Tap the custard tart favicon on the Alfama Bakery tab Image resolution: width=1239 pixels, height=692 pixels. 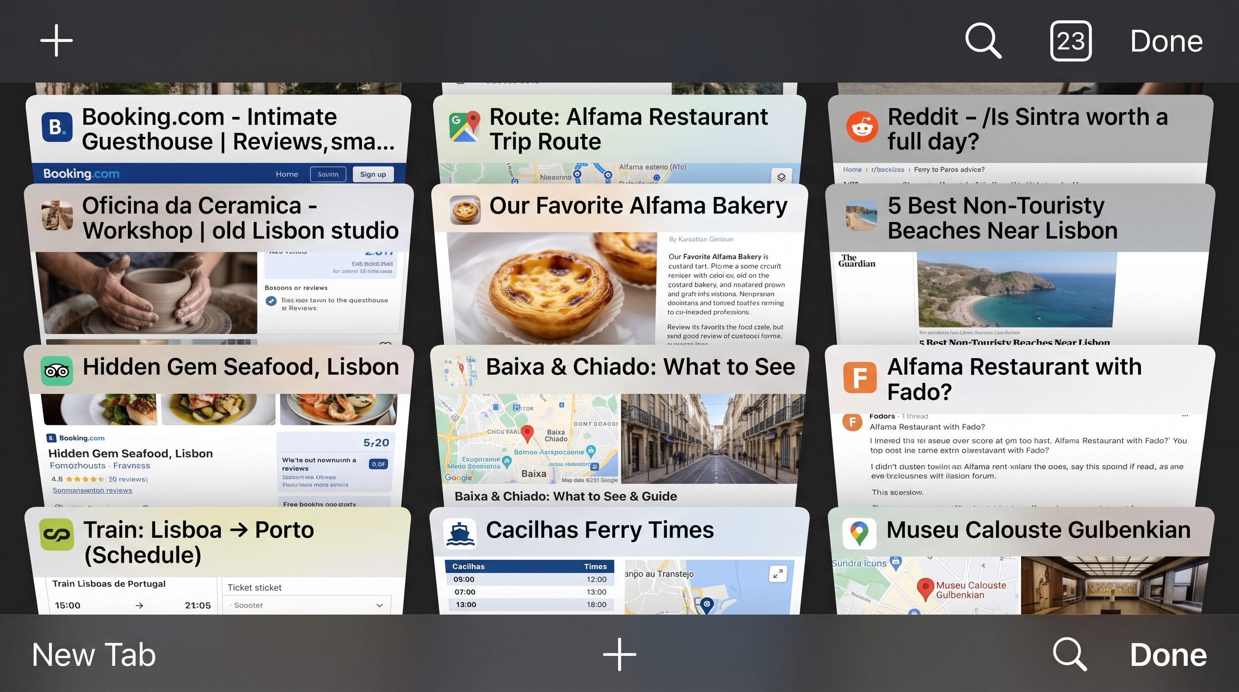465,210
